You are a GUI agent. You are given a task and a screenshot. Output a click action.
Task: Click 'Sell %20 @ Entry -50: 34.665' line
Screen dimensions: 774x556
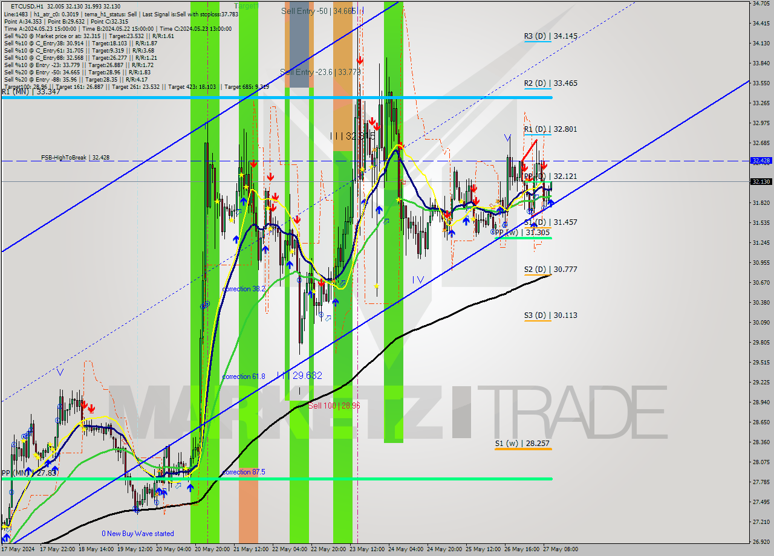point(77,72)
